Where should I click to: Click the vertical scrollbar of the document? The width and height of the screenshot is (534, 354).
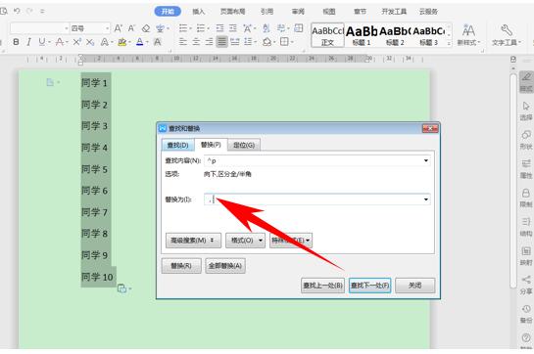(513, 180)
